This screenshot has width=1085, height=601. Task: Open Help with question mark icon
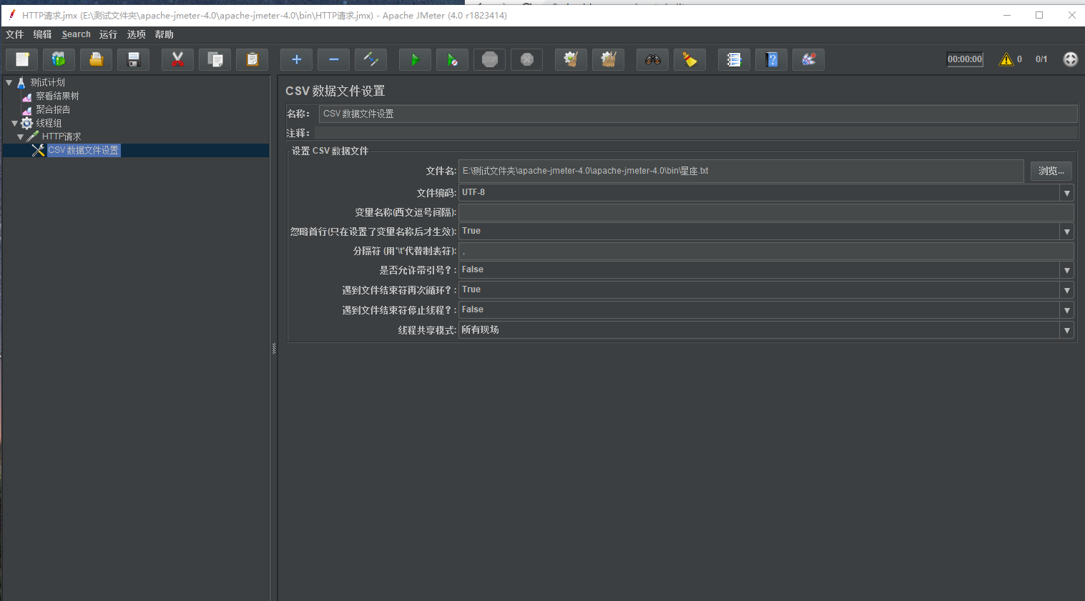[x=772, y=59]
